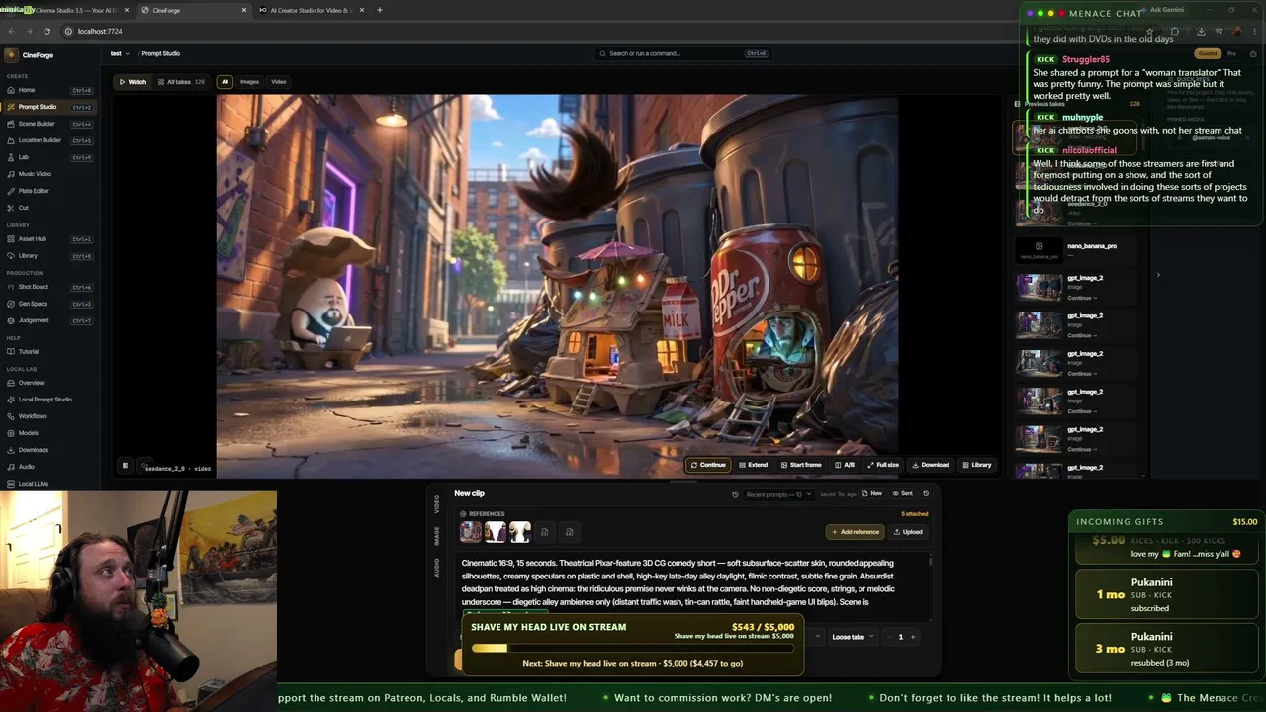Click Add reference button
The width and height of the screenshot is (1266, 712).
tap(855, 532)
